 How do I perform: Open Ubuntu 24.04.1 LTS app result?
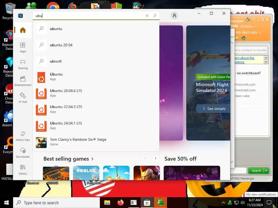[x=96, y=126]
